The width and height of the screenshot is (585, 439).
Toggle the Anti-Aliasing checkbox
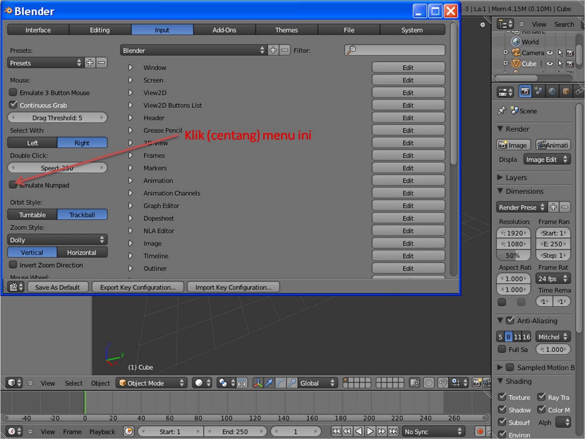(x=510, y=320)
